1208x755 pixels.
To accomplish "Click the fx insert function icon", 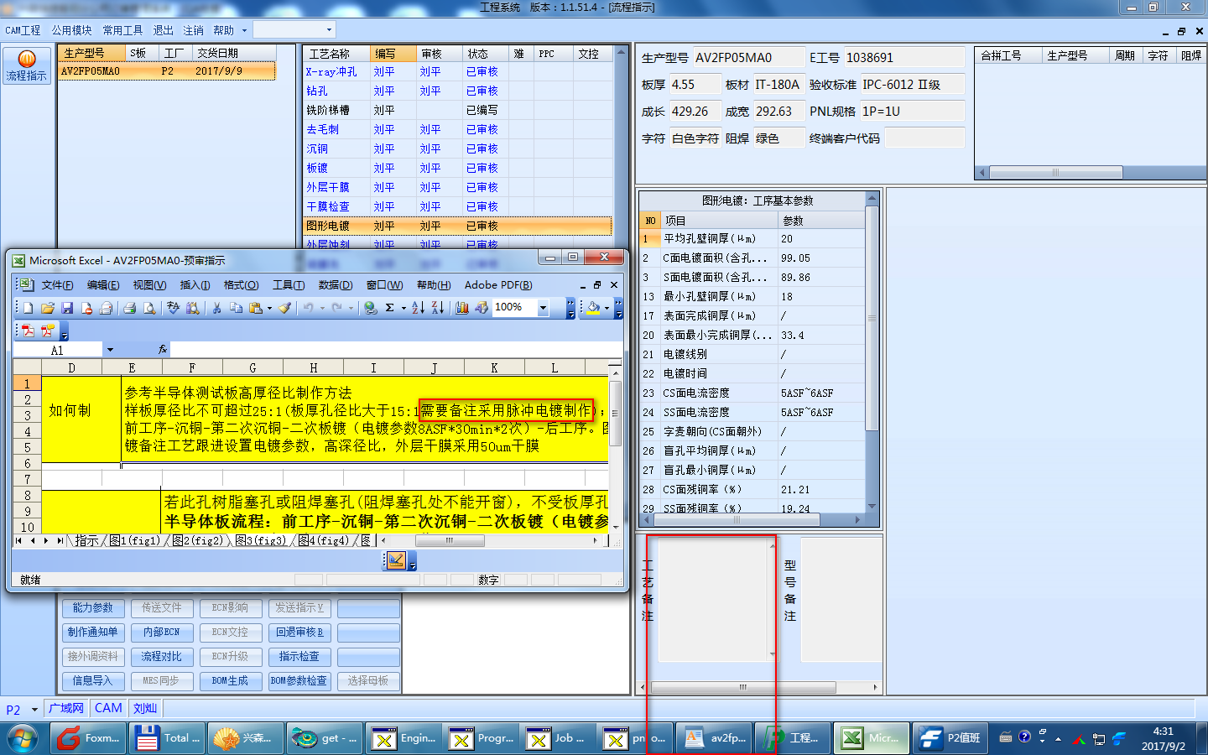I will (162, 349).
